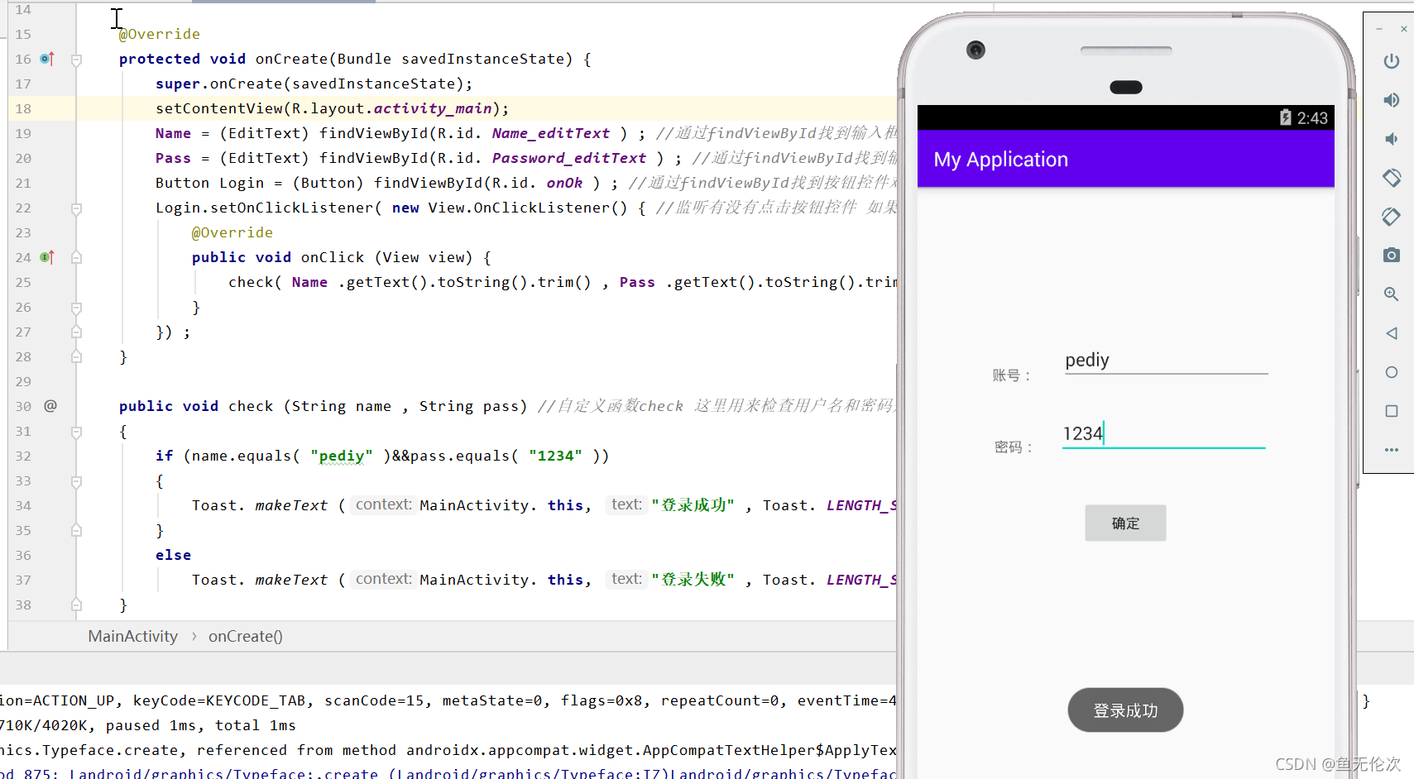
Task: Click onCreate() in the breadcrumb bar
Action: pyautogui.click(x=246, y=636)
